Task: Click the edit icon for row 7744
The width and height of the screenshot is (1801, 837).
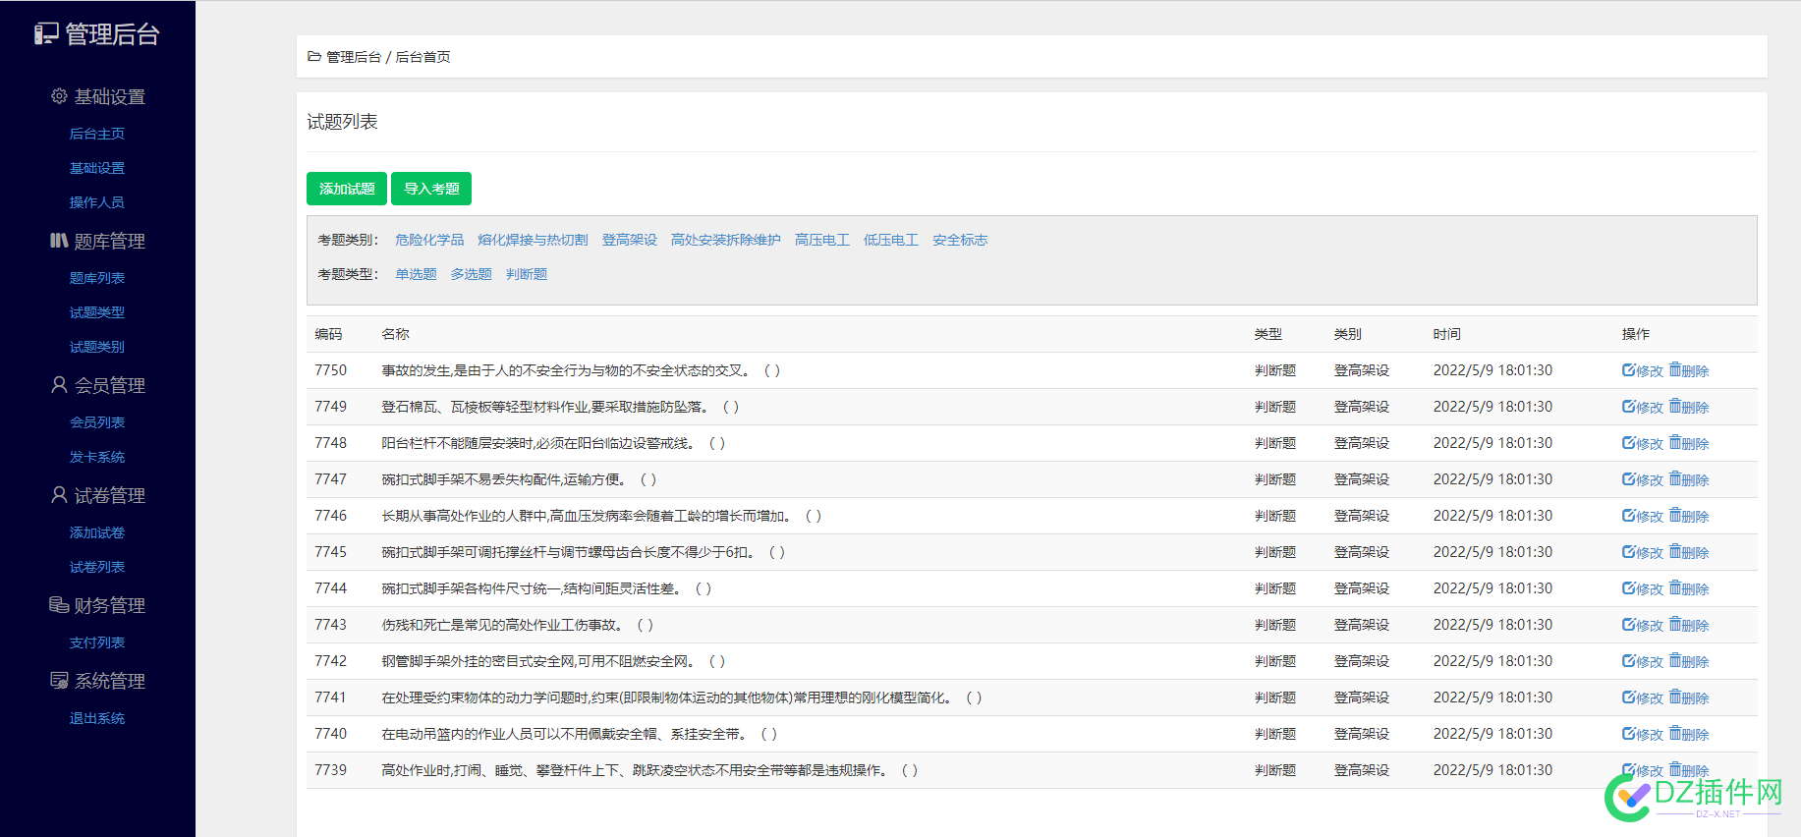Action: pyautogui.click(x=1628, y=587)
